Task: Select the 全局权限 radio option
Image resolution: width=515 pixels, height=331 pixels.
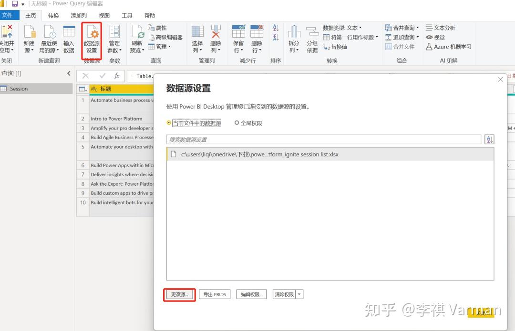Action: tap(237, 122)
